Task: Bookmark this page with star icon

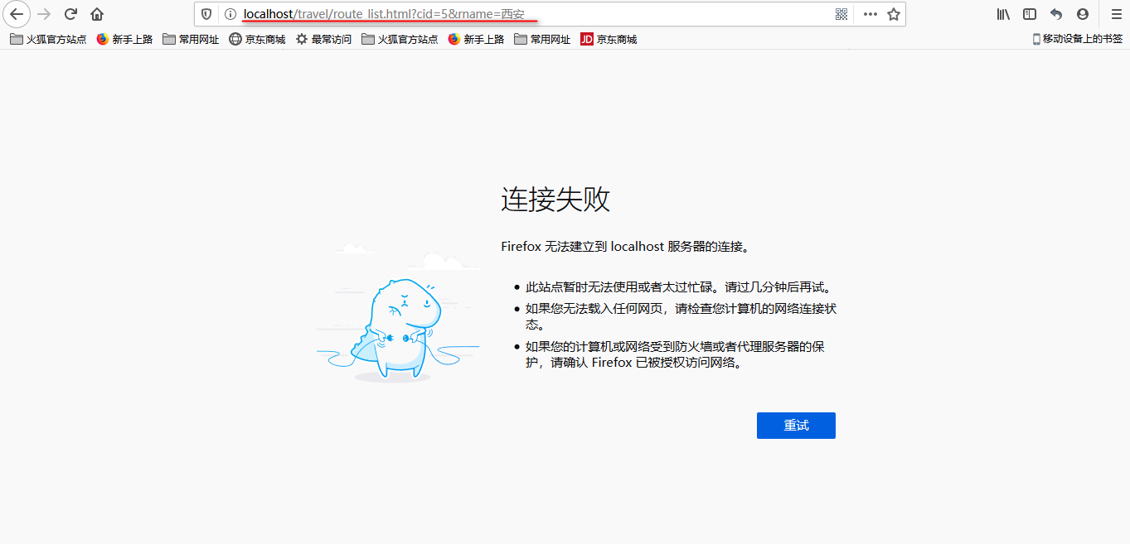Action: point(893,14)
